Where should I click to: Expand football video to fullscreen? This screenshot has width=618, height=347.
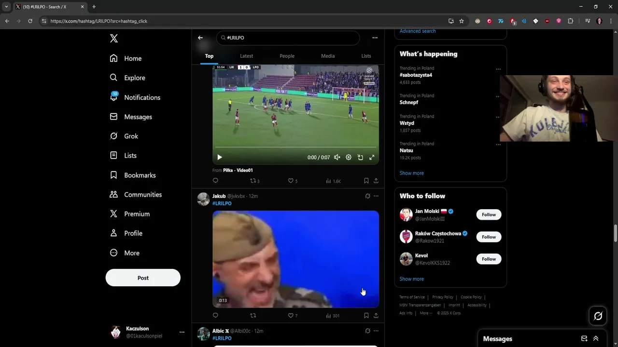click(372, 157)
